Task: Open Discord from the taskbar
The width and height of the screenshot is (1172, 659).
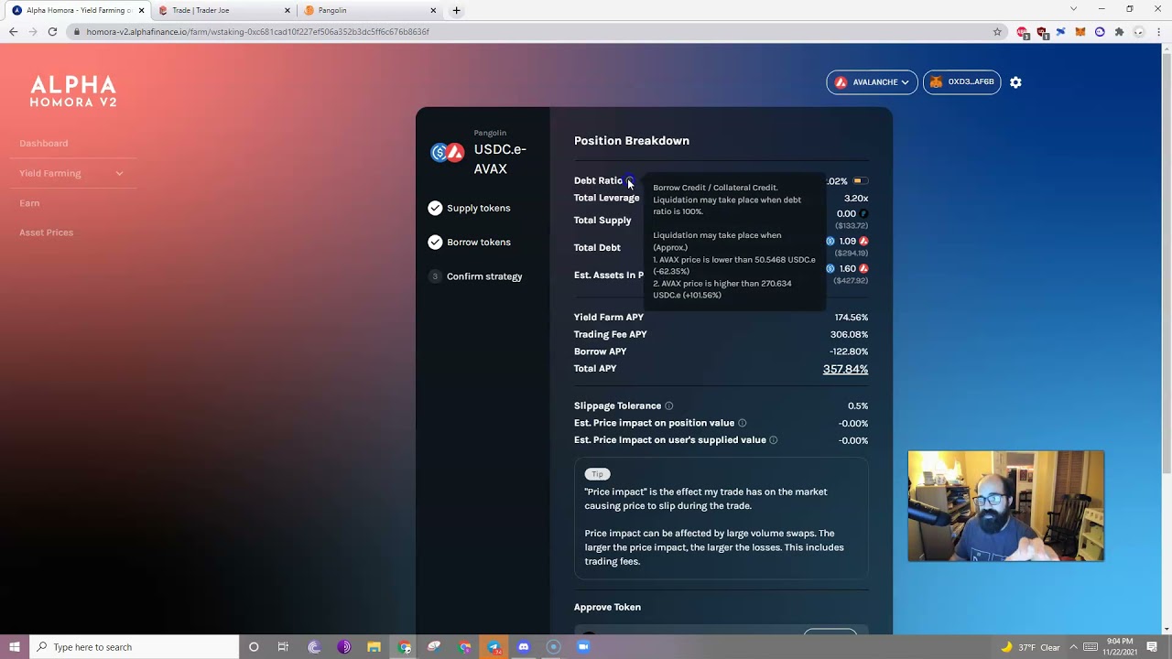Action: tap(524, 647)
